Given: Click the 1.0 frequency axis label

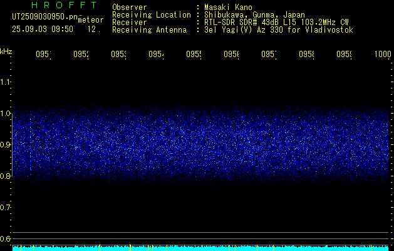Looking at the screenshot, I should [5, 114].
